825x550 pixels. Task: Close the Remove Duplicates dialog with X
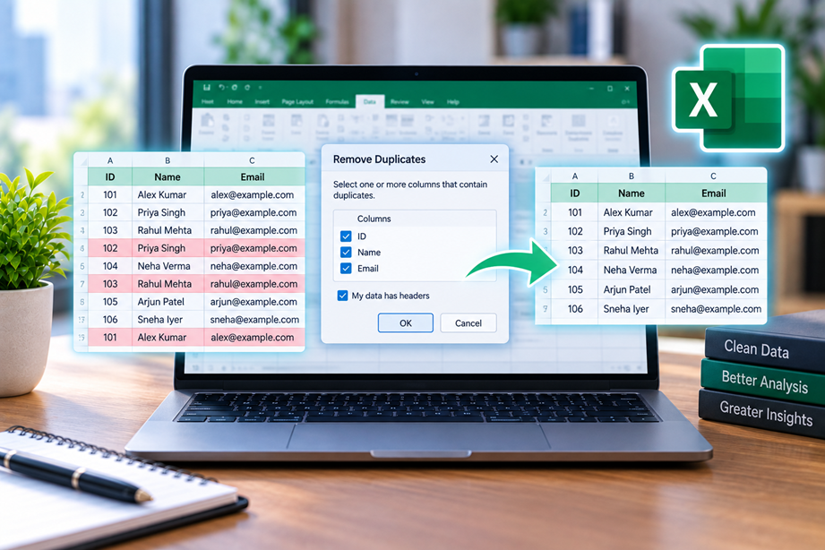tap(494, 159)
